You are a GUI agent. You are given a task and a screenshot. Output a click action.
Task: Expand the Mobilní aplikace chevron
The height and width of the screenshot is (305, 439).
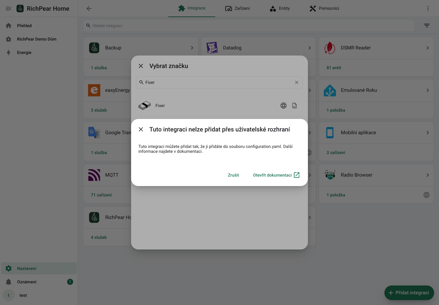coord(428,133)
